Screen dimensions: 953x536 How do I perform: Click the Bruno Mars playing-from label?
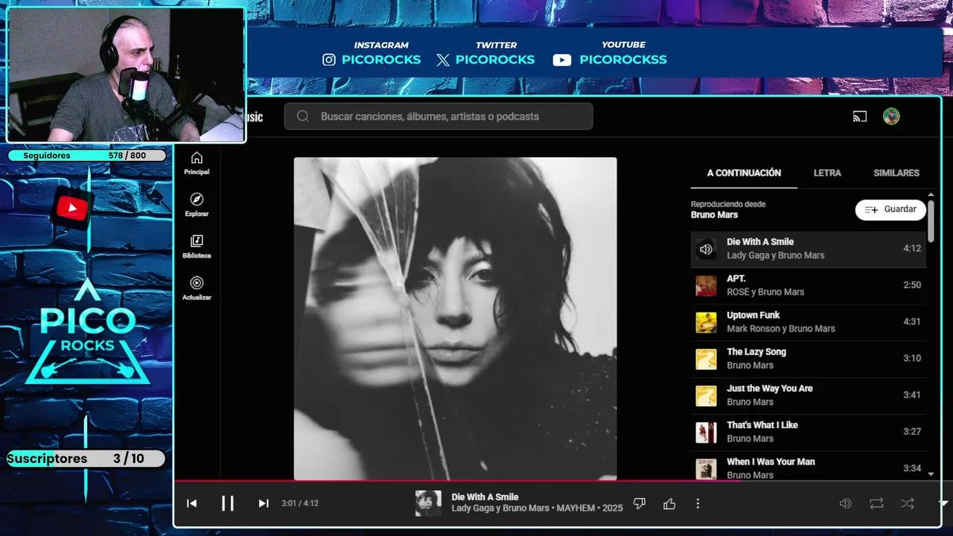714,214
